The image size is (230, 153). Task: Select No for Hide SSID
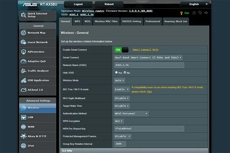(125, 72)
